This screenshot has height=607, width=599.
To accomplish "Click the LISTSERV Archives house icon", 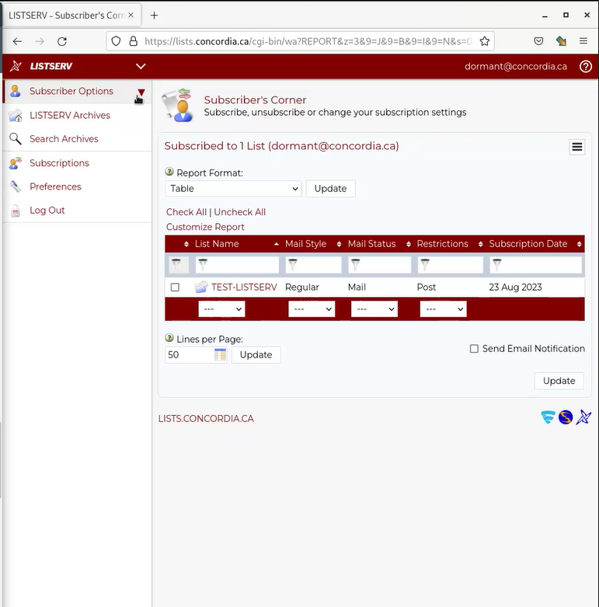I will coord(16,115).
